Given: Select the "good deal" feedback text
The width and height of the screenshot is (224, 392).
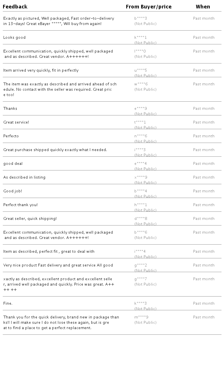Looking at the screenshot, I should pos(13,164).
